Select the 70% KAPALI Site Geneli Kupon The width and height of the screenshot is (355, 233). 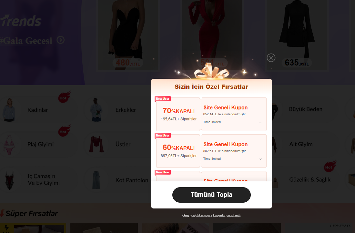coord(211,114)
